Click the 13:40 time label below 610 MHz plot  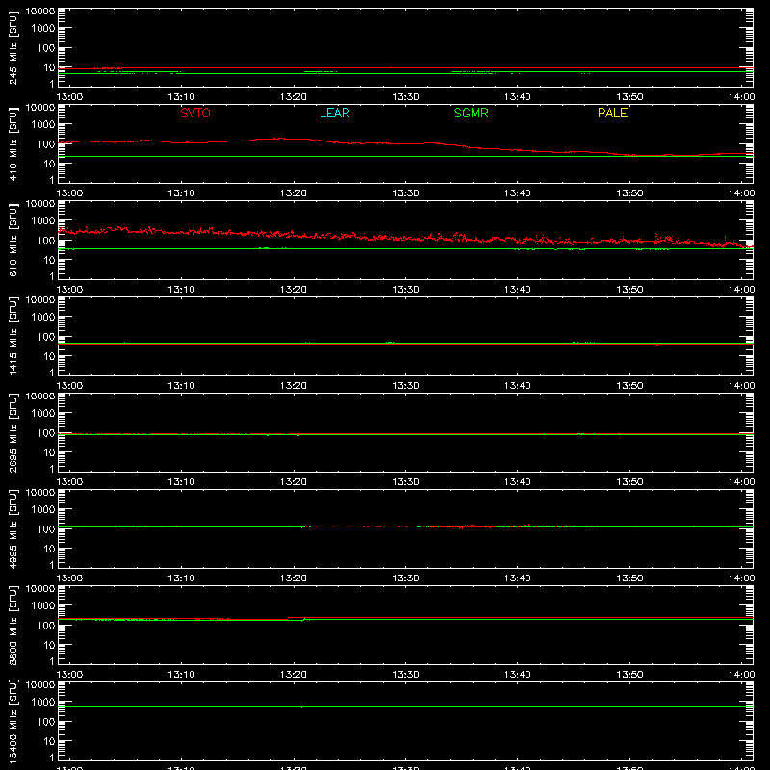click(x=517, y=290)
